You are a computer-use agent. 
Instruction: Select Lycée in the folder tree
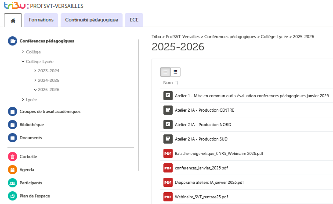(x=31, y=99)
